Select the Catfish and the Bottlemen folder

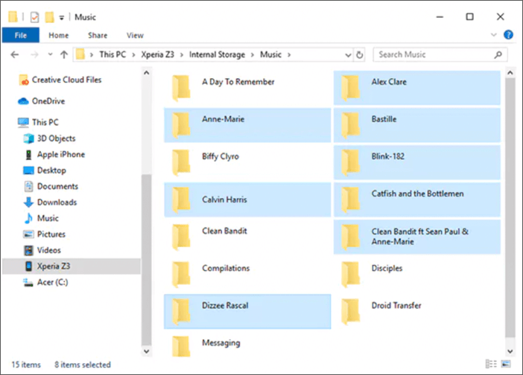click(417, 200)
